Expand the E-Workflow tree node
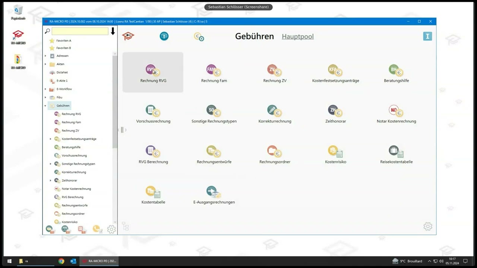The image size is (477, 268). [45, 89]
